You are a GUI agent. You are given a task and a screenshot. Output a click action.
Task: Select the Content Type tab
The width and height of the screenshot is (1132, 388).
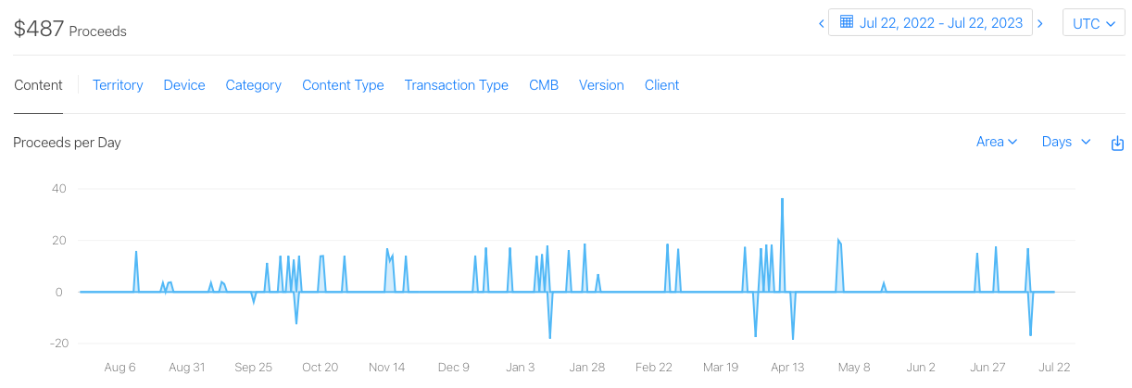(343, 85)
